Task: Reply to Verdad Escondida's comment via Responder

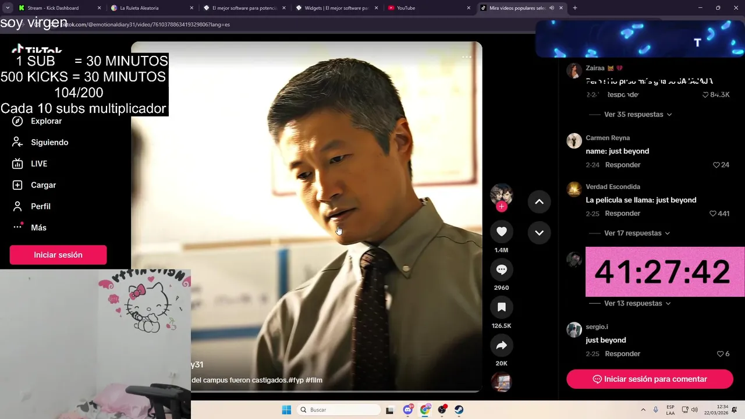Action: pos(623,214)
